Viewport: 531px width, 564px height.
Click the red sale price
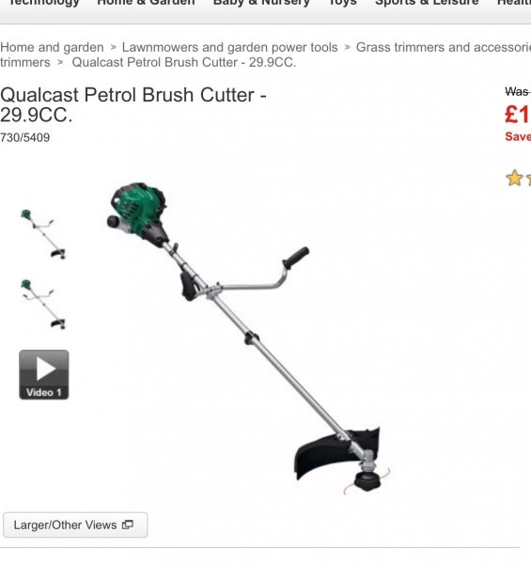518,115
